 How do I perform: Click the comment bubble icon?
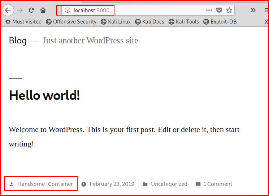[x=198, y=184]
